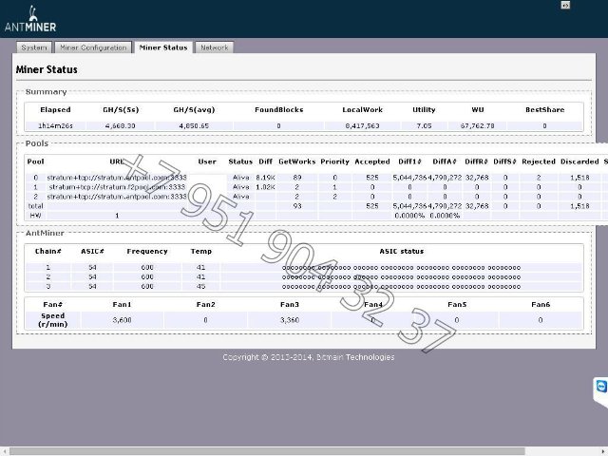This screenshot has width=608, height=456.
Task: Click the Accepted column header
Action: point(372,161)
